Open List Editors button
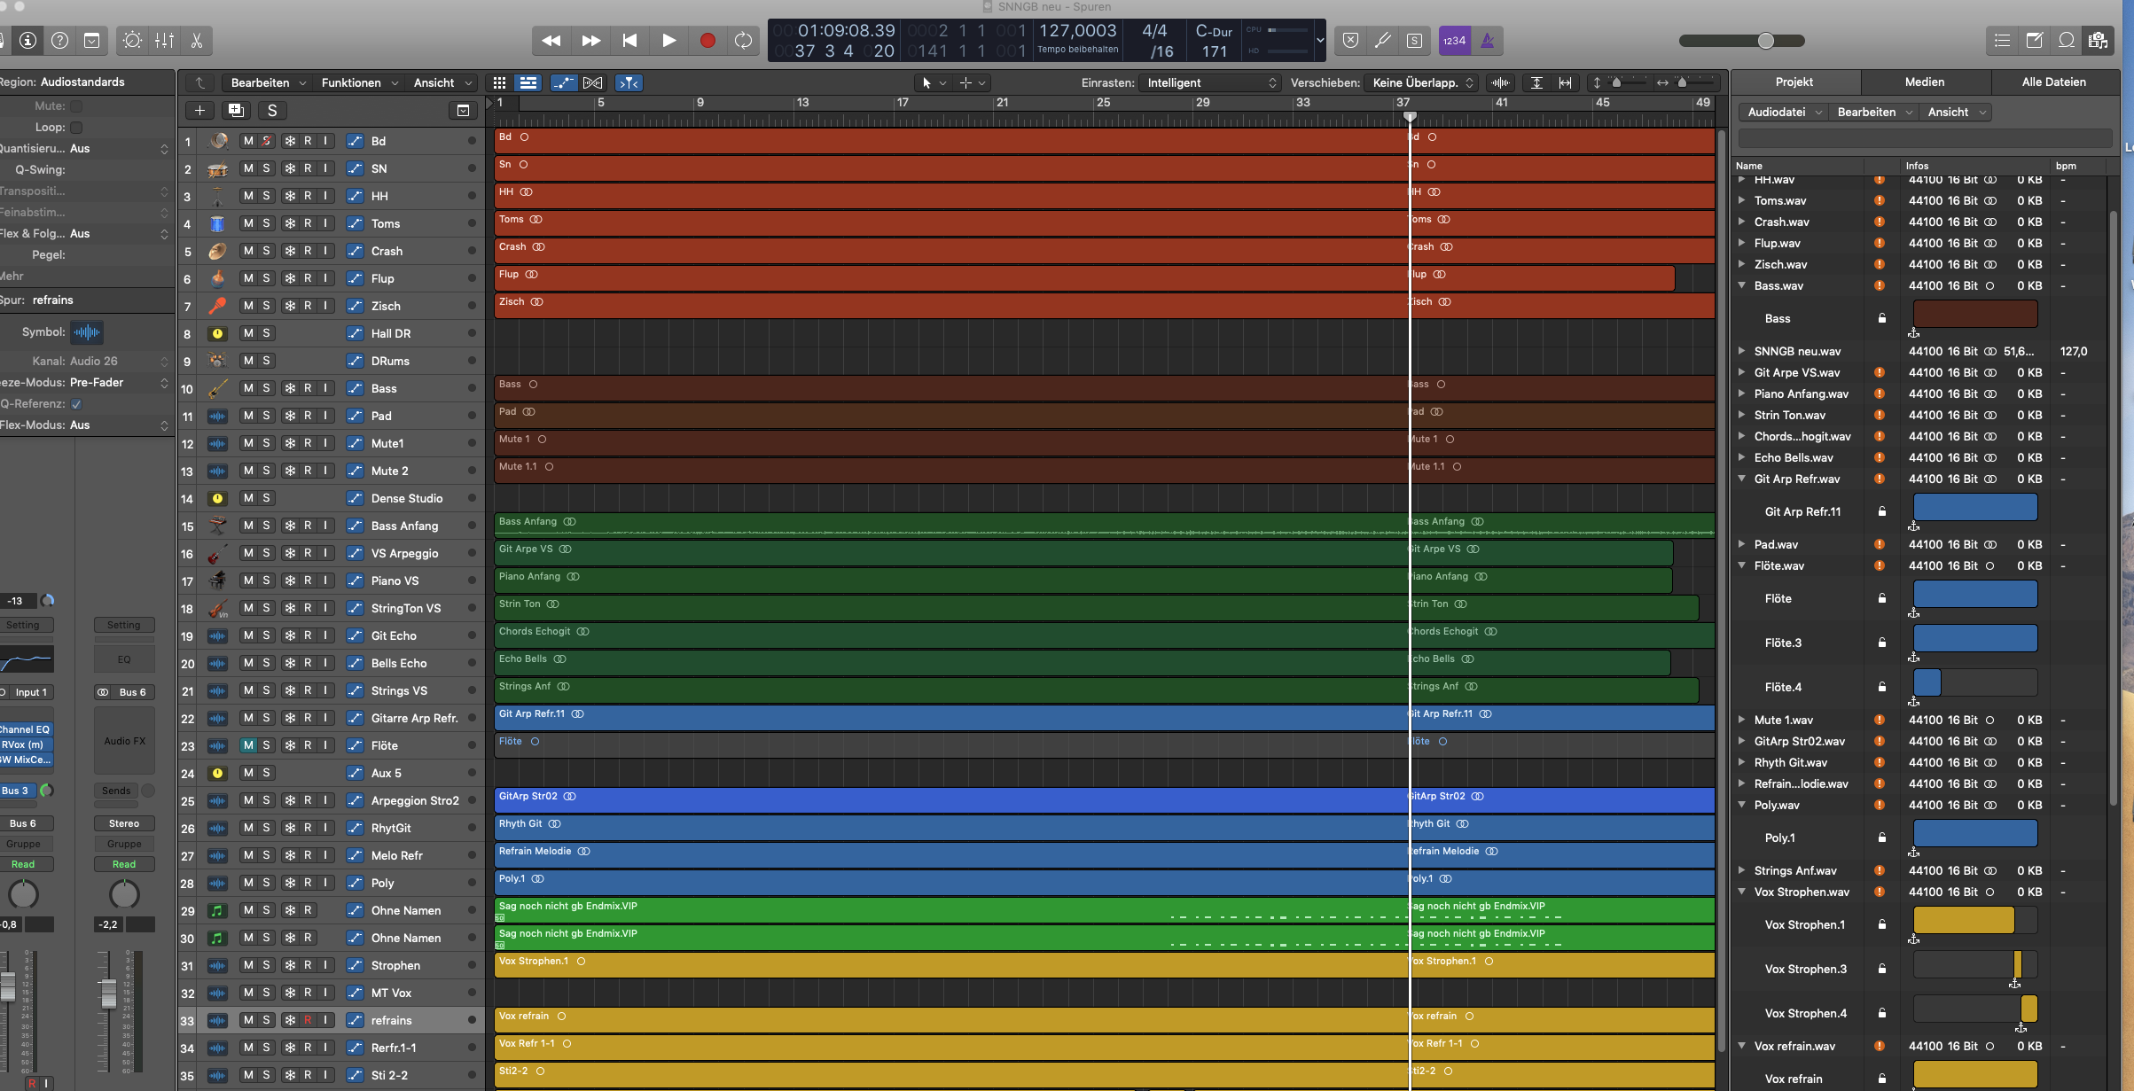This screenshot has width=2134, height=1091. coord(2002,41)
